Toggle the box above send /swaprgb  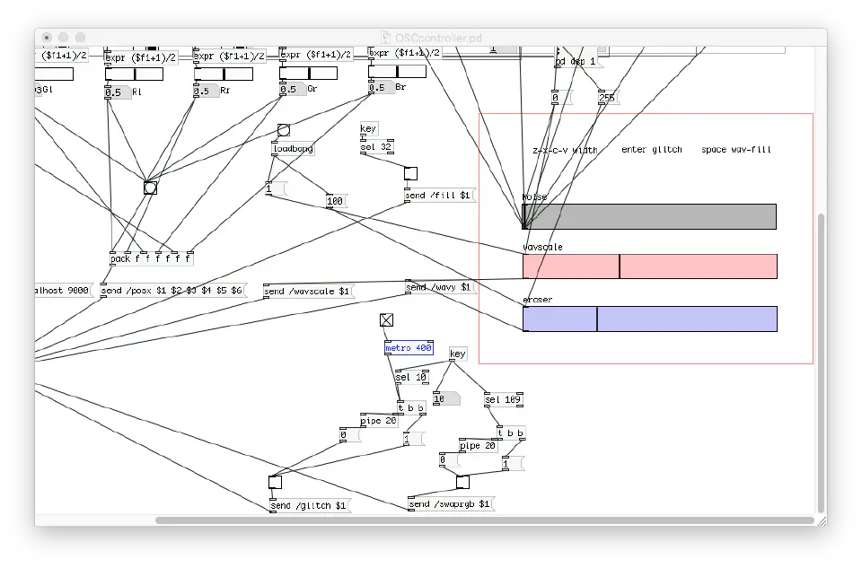click(x=462, y=482)
